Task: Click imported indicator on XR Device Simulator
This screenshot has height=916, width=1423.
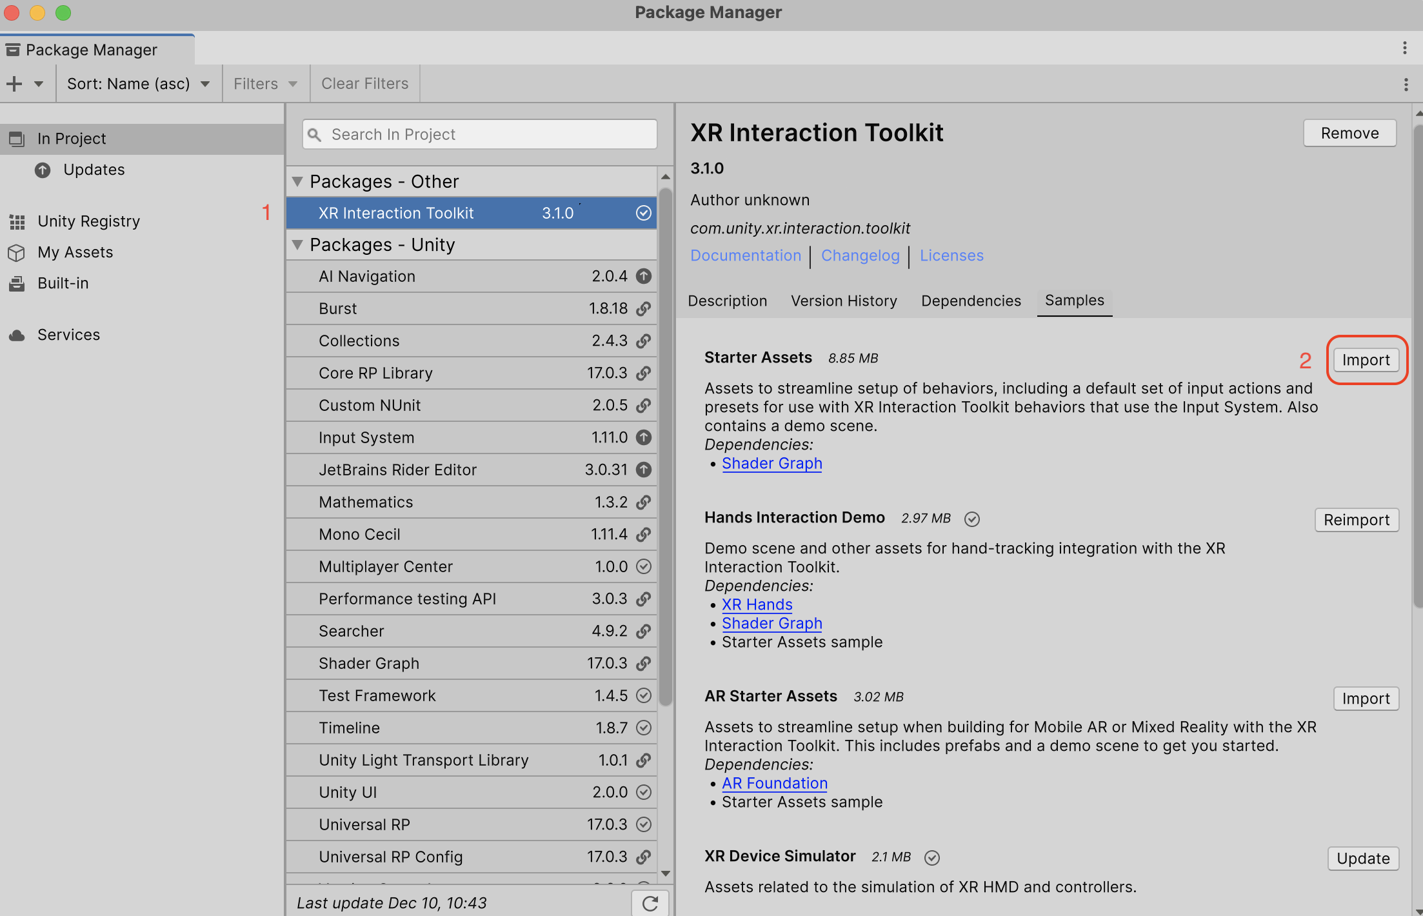Action: [931, 857]
